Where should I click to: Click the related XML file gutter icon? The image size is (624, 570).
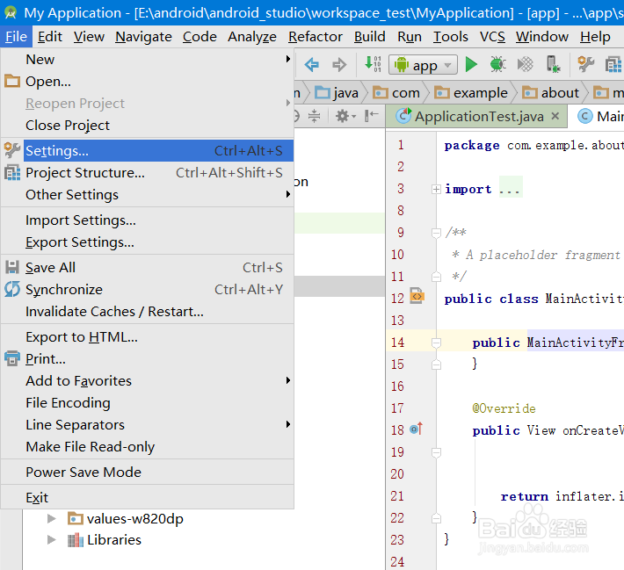pyautogui.click(x=417, y=296)
